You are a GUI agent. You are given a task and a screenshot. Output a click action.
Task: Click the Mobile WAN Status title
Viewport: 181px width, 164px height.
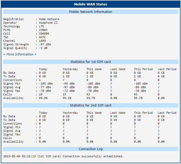click(90, 4)
